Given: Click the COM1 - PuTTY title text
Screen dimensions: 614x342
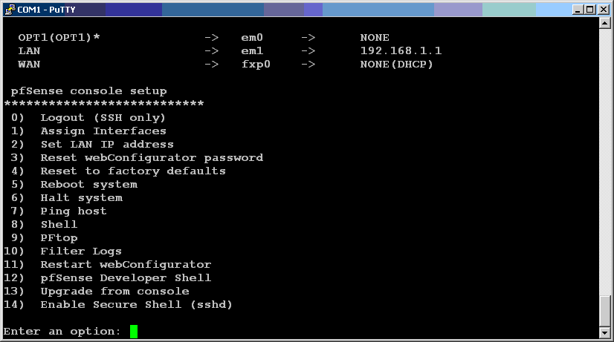Looking at the screenshot, I should tap(46, 10).
